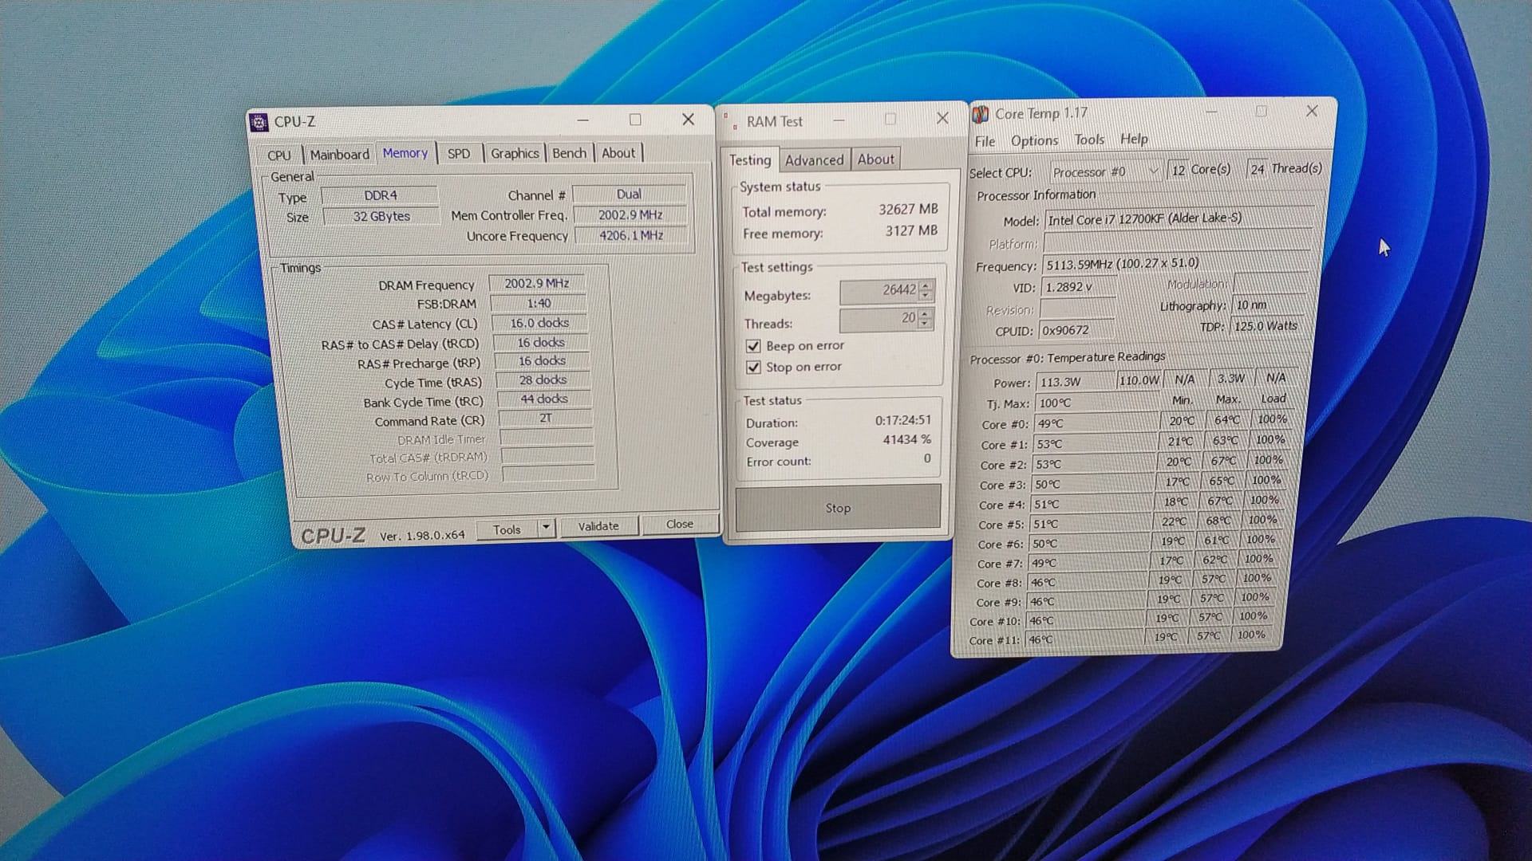Click the Coverage value 41434 %
1532x861 pixels.
[x=907, y=440]
